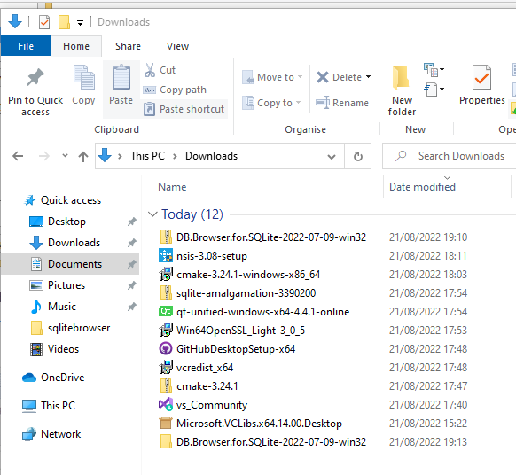Go up one level with Up arrow
516x475 pixels.
[x=83, y=156]
